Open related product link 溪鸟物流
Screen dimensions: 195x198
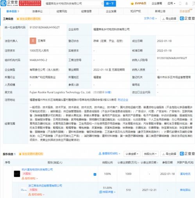point(185,174)
